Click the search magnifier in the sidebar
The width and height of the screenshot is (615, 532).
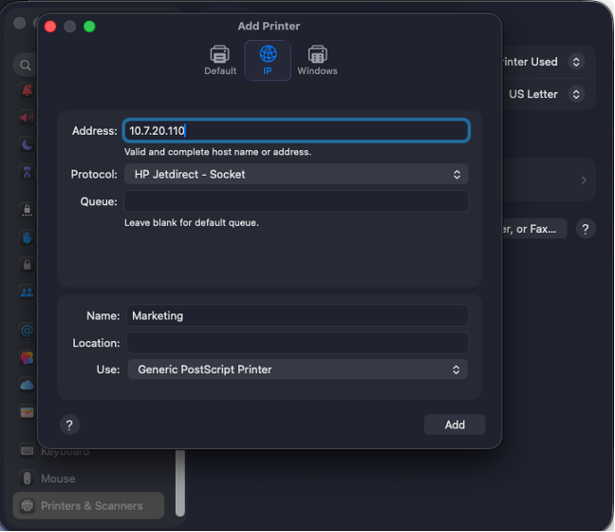(26, 66)
